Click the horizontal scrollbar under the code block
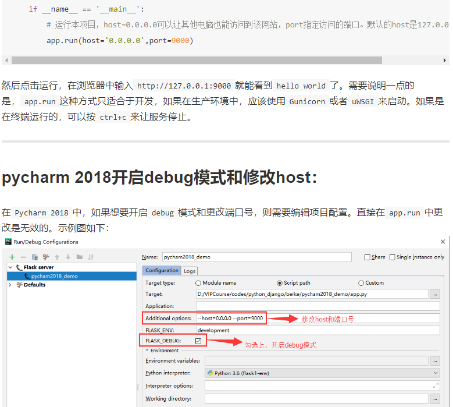The image size is (453, 407). coord(197,60)
